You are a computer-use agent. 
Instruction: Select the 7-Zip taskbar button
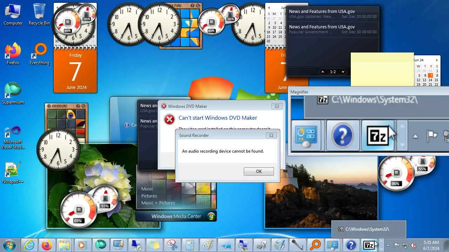369,245
